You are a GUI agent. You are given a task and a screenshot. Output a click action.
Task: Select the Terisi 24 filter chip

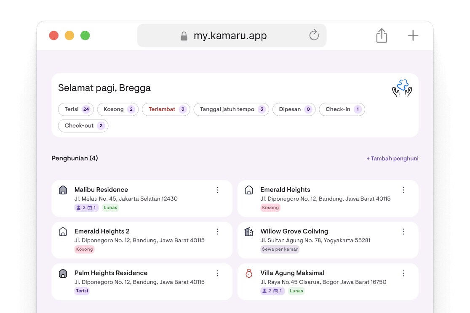tap(76, 109)
